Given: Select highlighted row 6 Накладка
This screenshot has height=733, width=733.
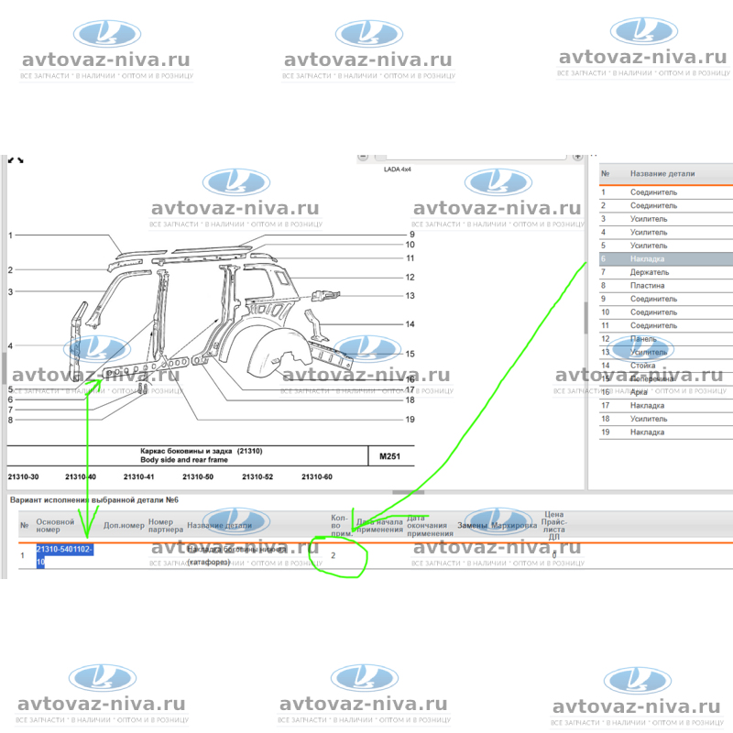Looking at the screenshot, I should [666, 259].
